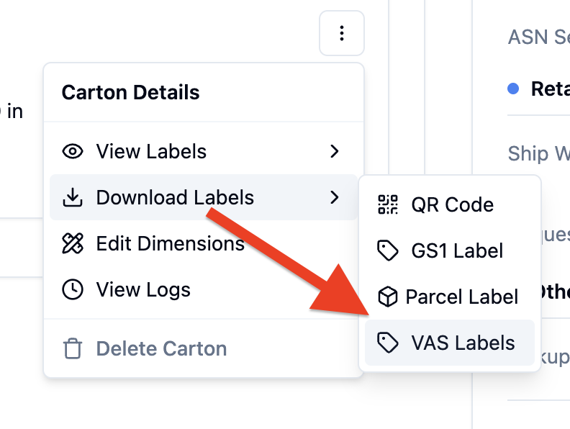
Task: Click the QR code grid icon
Action: [388, 204]
